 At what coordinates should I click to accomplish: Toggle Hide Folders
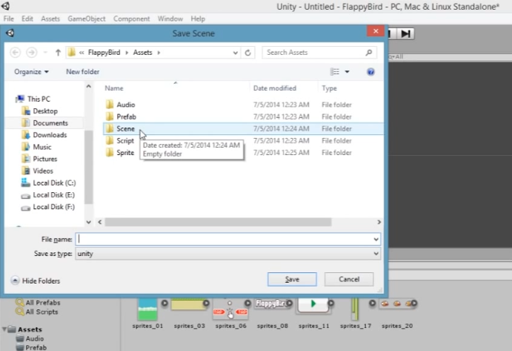pos(36,281)
